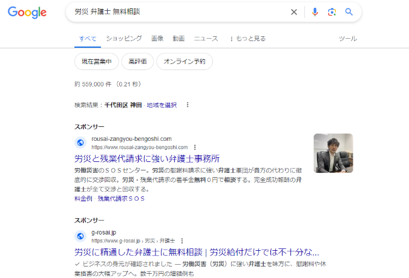409x278 pixels.
Task: Switch to the 画像 tab
Action: 157,39
